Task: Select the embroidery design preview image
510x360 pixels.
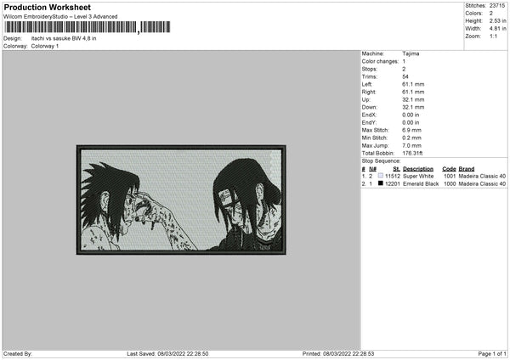Action: click(181, 200)
